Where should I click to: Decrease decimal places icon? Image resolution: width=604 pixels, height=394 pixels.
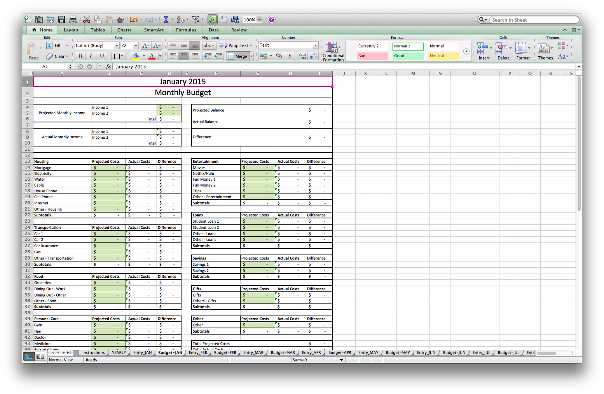(313, 56)
